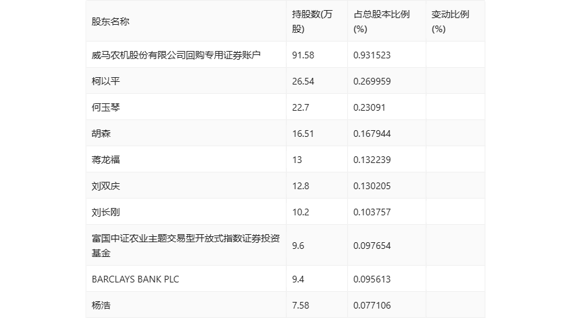Click the 0.132239 percentage cell
Screen dimensions: 571x318
coord(371,160)
